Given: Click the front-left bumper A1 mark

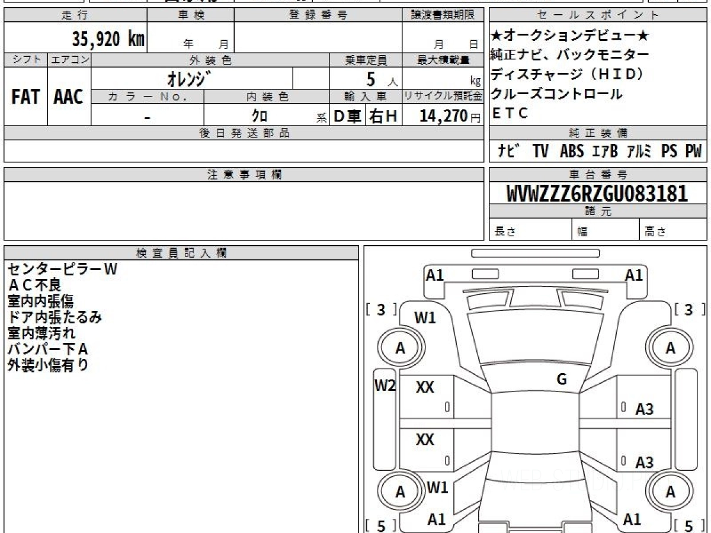Looking at the screenshot, I should pyautogui.click(x=435, y=275).
